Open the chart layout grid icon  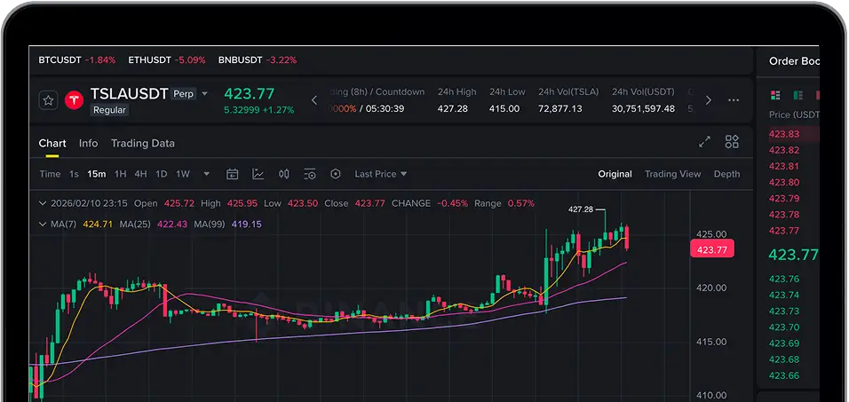click(x=732, y=142)
